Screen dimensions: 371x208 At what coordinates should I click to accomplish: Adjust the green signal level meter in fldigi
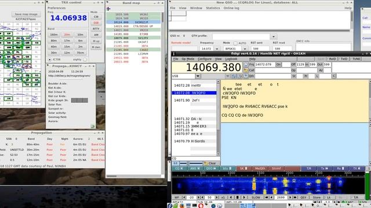click(367, 186)
